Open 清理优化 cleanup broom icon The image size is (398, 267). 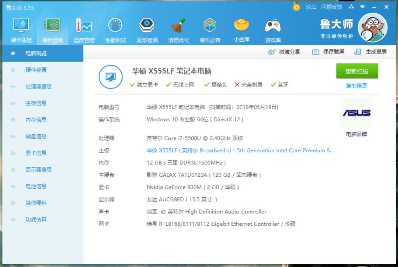[178, 26]
